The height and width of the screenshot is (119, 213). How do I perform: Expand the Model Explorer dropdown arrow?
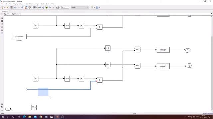(x=37, y=7)
